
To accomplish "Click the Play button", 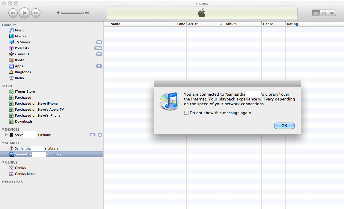I will (24, 13).
